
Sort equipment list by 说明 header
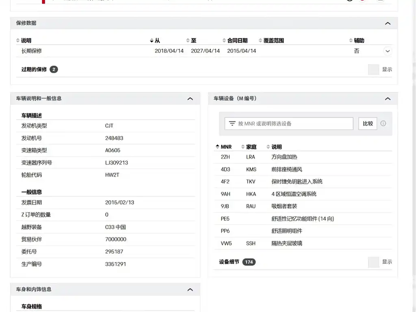[x=274, y=147]
